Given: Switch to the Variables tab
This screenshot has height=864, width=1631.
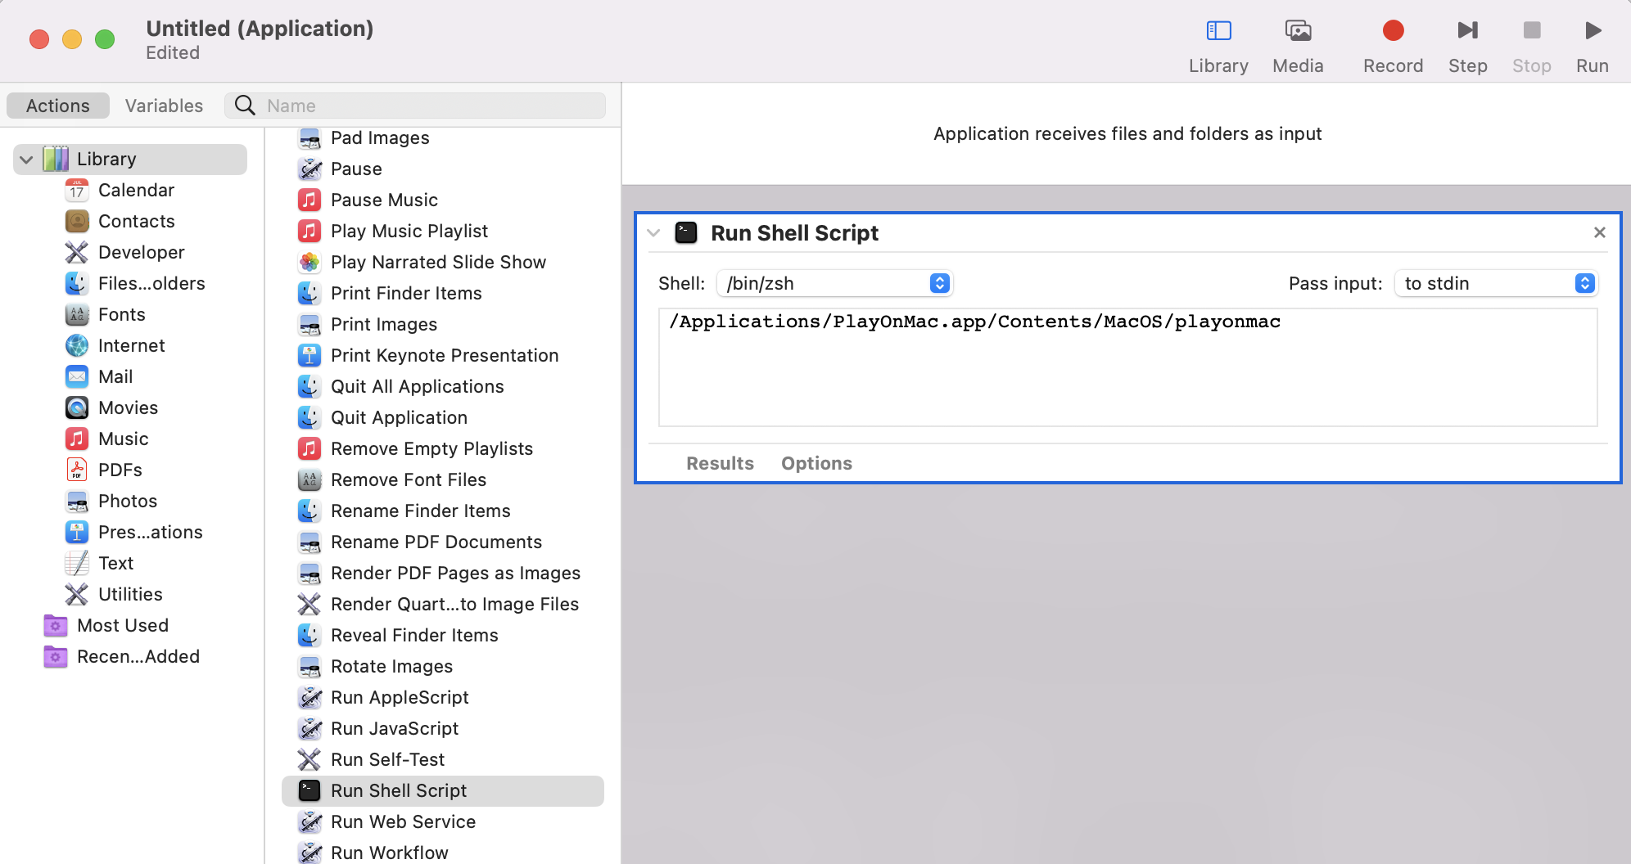Looking at the screenshot, I should coord(164,106).
